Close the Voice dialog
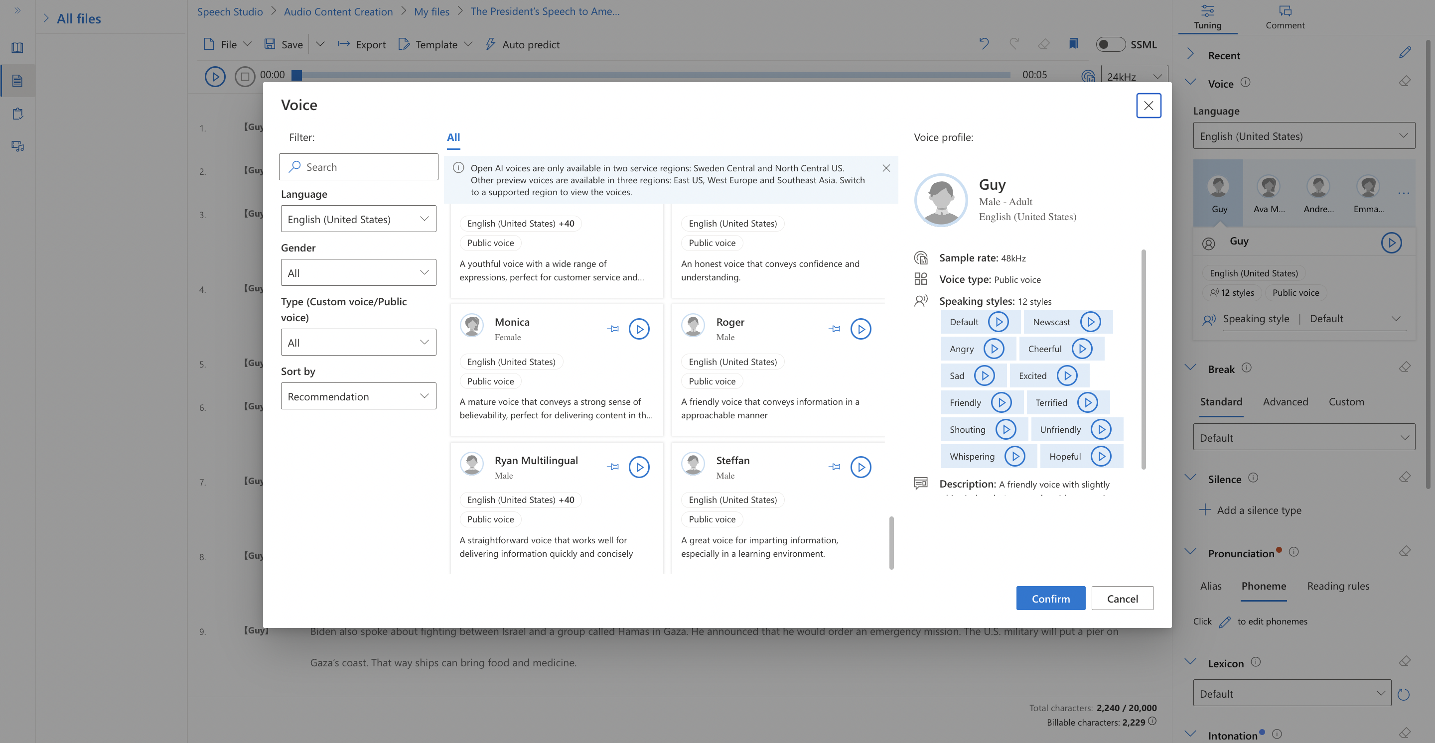Image resolution: width=1435 pixels, height=743 pixels. click(1148, 106)
